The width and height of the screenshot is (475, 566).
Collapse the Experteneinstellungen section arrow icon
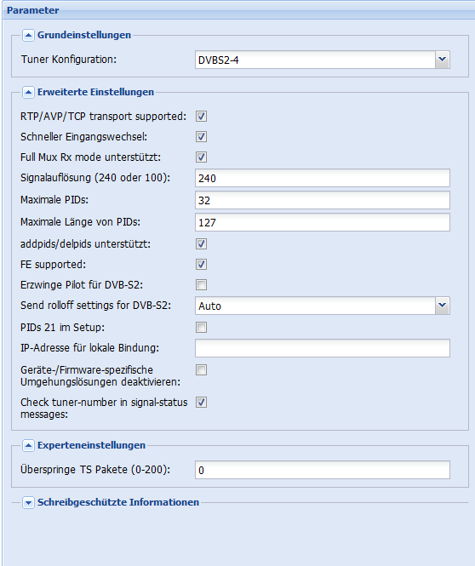28,446
